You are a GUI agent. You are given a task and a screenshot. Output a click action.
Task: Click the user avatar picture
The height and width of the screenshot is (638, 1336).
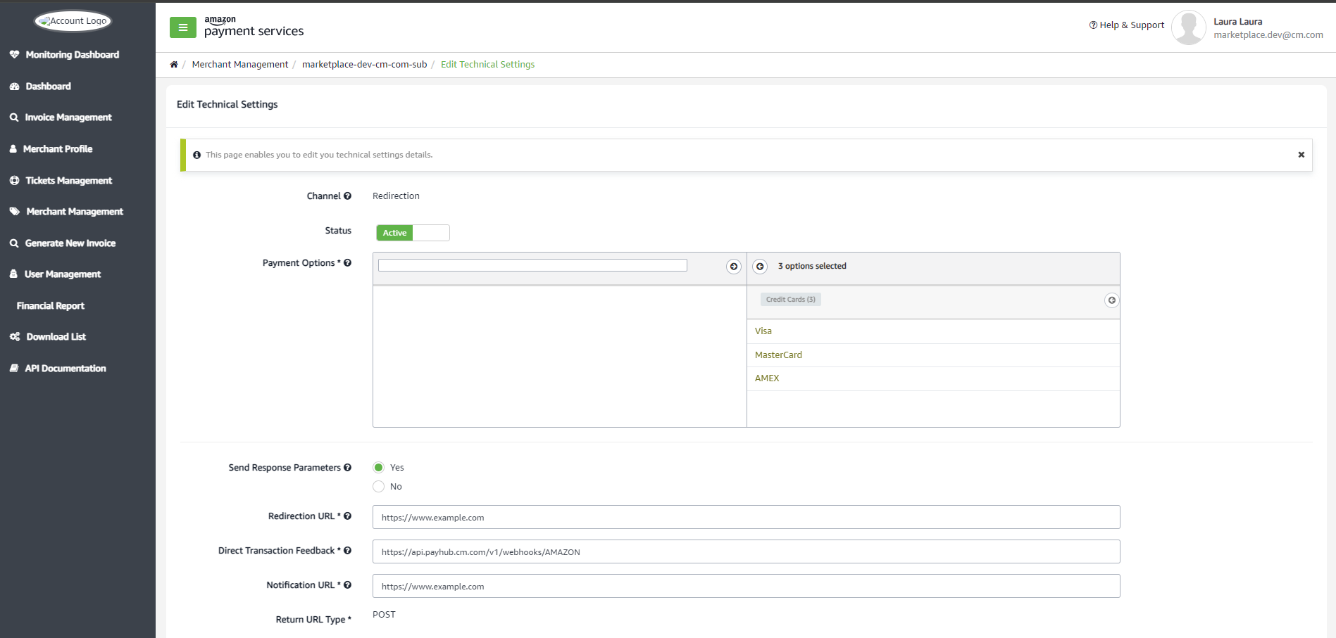pos(1189,27)
